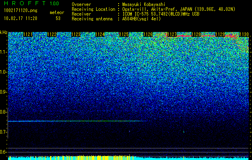252x160 pixels.
Task: Click the red signal streak near 1127
Action: click(184, 36)
